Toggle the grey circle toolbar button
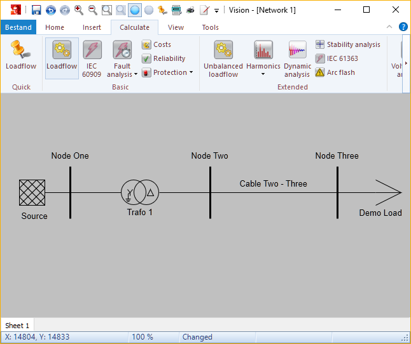This screenshot has width=411, height=344. tap(149, 10)
